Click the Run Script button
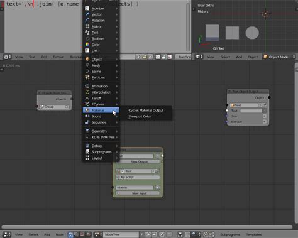 184,57
